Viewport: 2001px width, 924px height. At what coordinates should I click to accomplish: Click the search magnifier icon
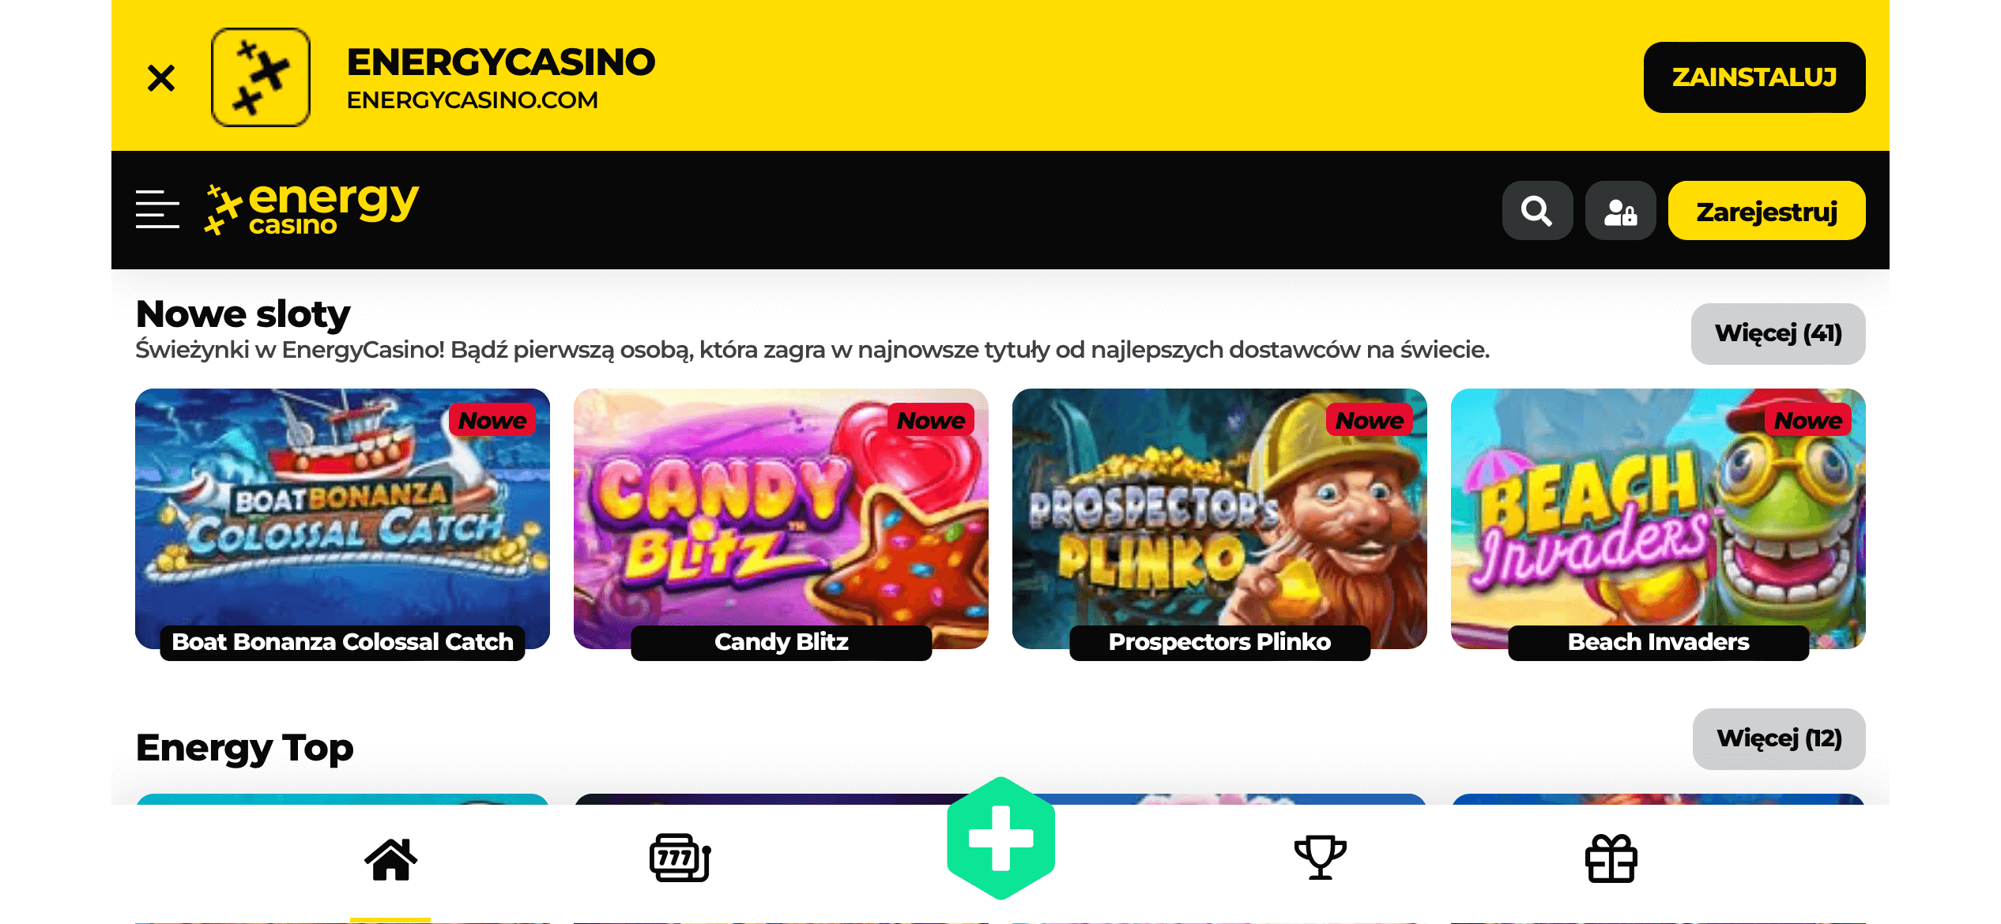[x=1537, y=211]
